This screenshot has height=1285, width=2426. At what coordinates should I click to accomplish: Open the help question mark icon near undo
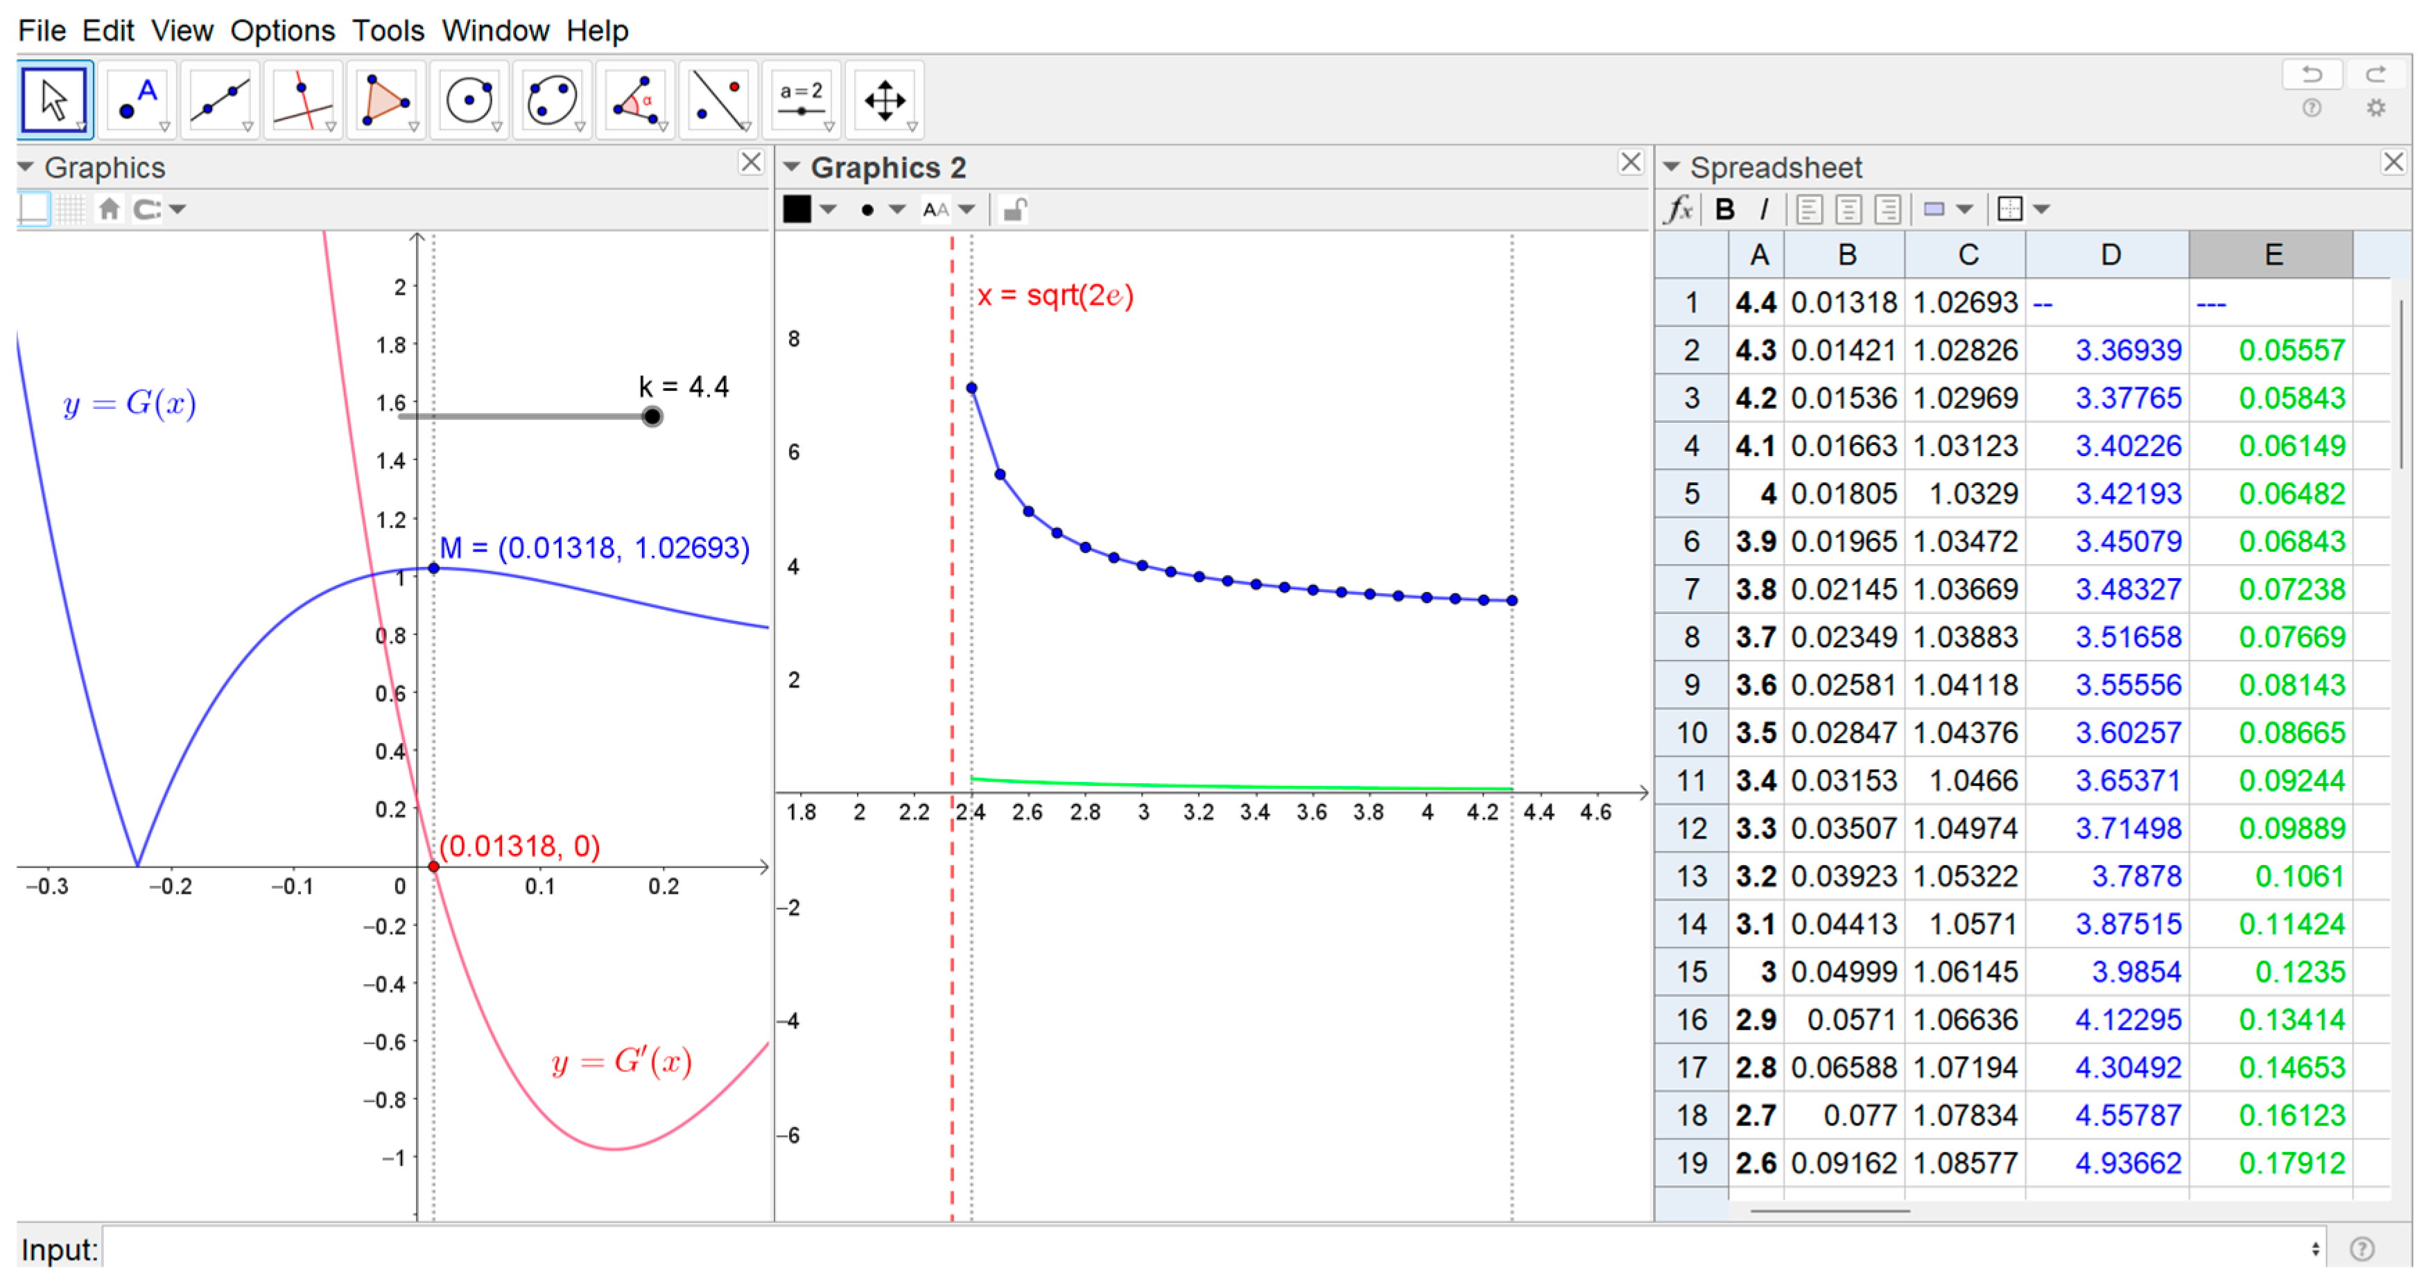[x=2312, y=108]
